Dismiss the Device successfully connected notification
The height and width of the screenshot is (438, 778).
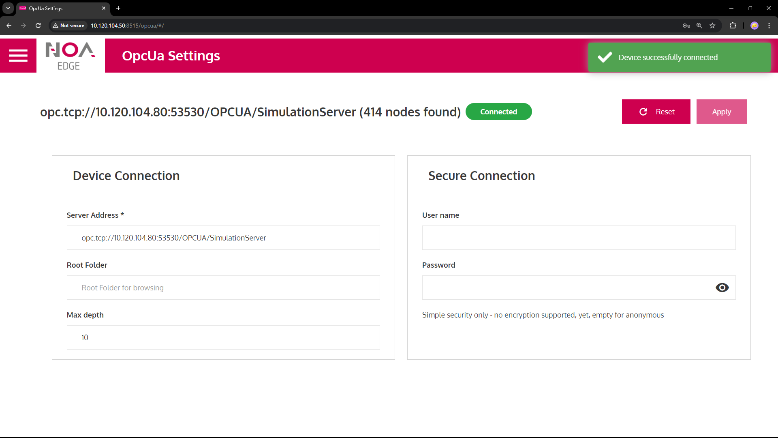tap(679, 57)
